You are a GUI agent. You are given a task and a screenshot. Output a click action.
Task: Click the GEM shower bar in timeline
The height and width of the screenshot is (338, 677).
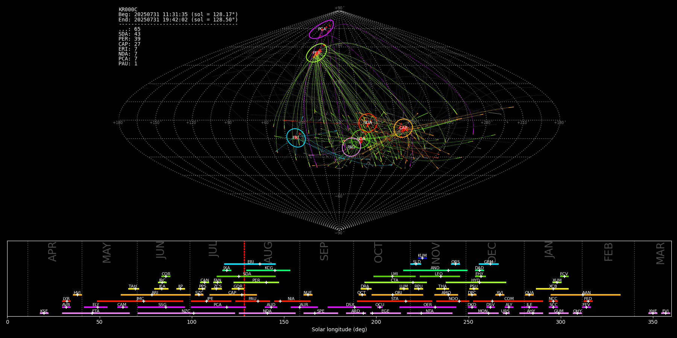pyautogui.click(x=489, y=264)
